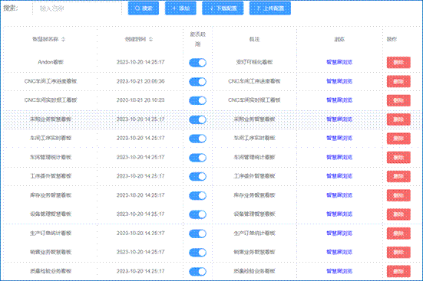
Task: Toggle enable switch for Andon看板
Action: coord(198,63)
